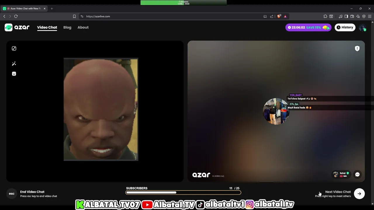Open site settings icon beside the URL
Screen dimensions: 374x210
click(82, 16)
